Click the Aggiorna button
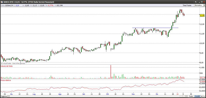206x98 pixels. pyautogui.click(x=4, y=96)
